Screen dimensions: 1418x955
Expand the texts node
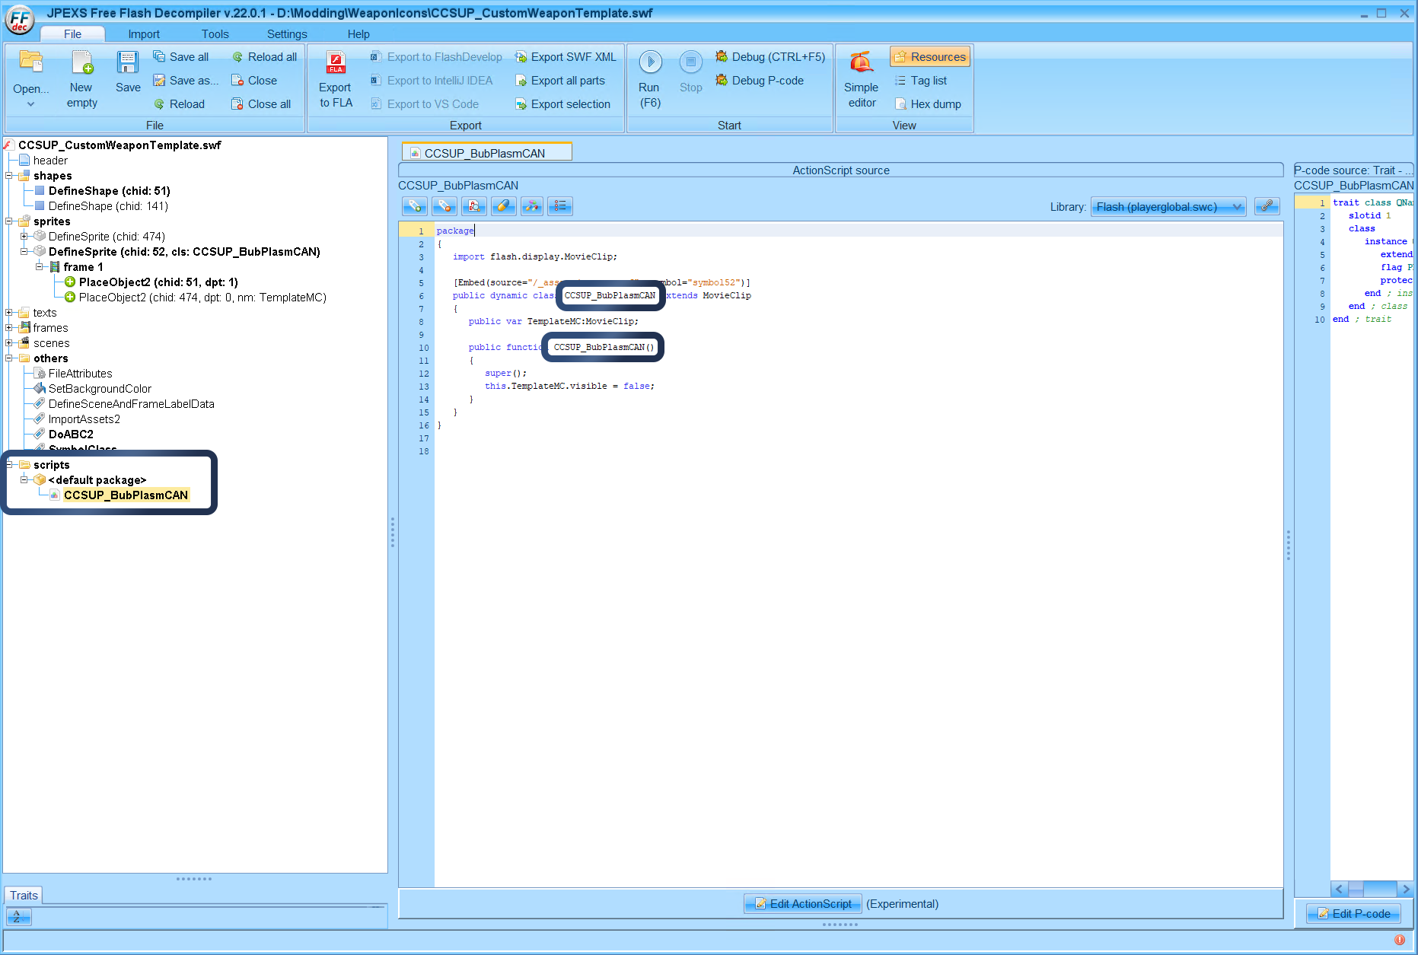pyautogui.click(x=9, y=312)
